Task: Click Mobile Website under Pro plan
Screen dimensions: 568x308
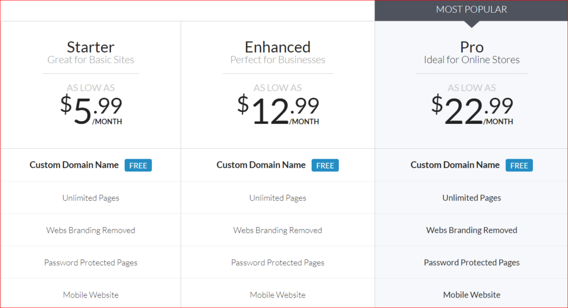Action: (x=471, y=295)
